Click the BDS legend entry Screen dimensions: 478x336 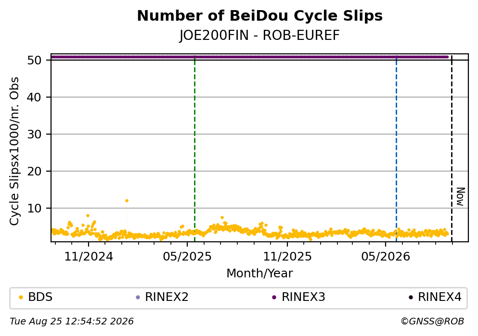click(36, 297)
